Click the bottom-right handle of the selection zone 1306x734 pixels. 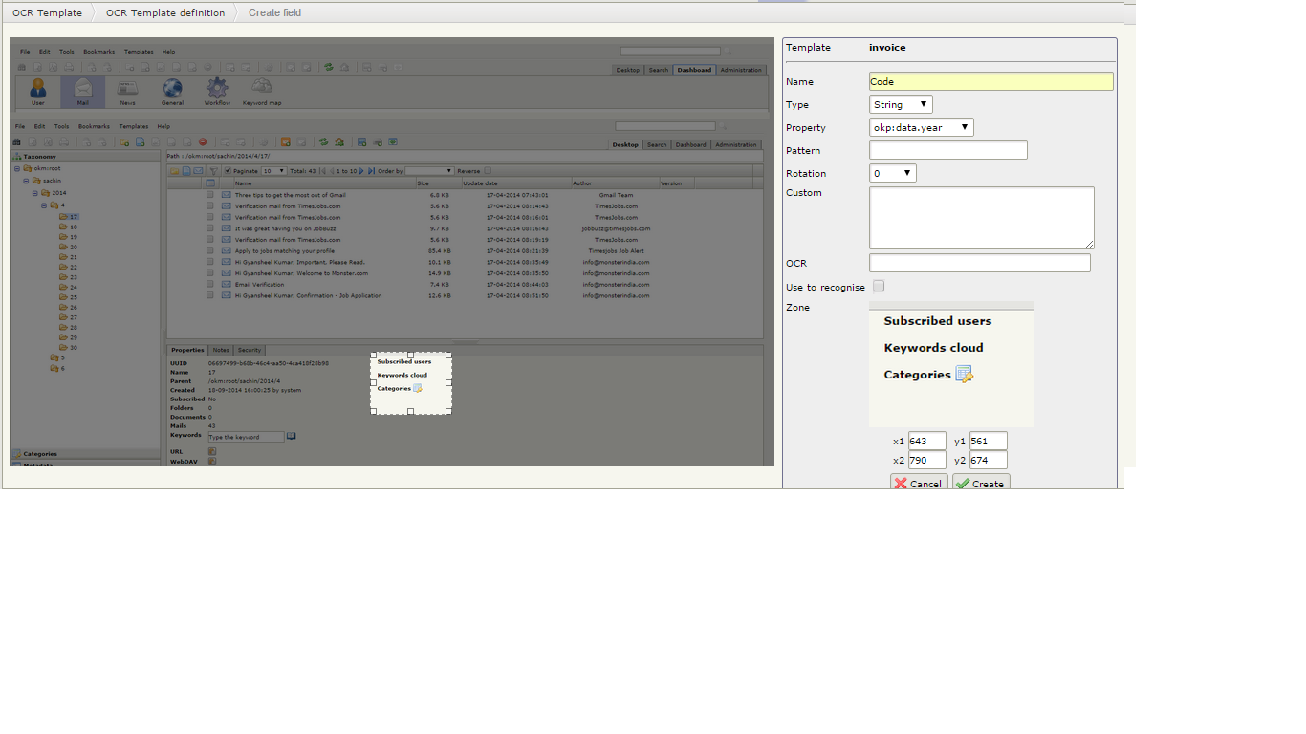pyautogui.click(x=448, y=412)
